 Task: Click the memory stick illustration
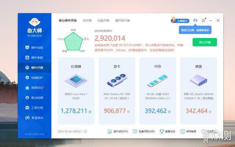[158, 81]
